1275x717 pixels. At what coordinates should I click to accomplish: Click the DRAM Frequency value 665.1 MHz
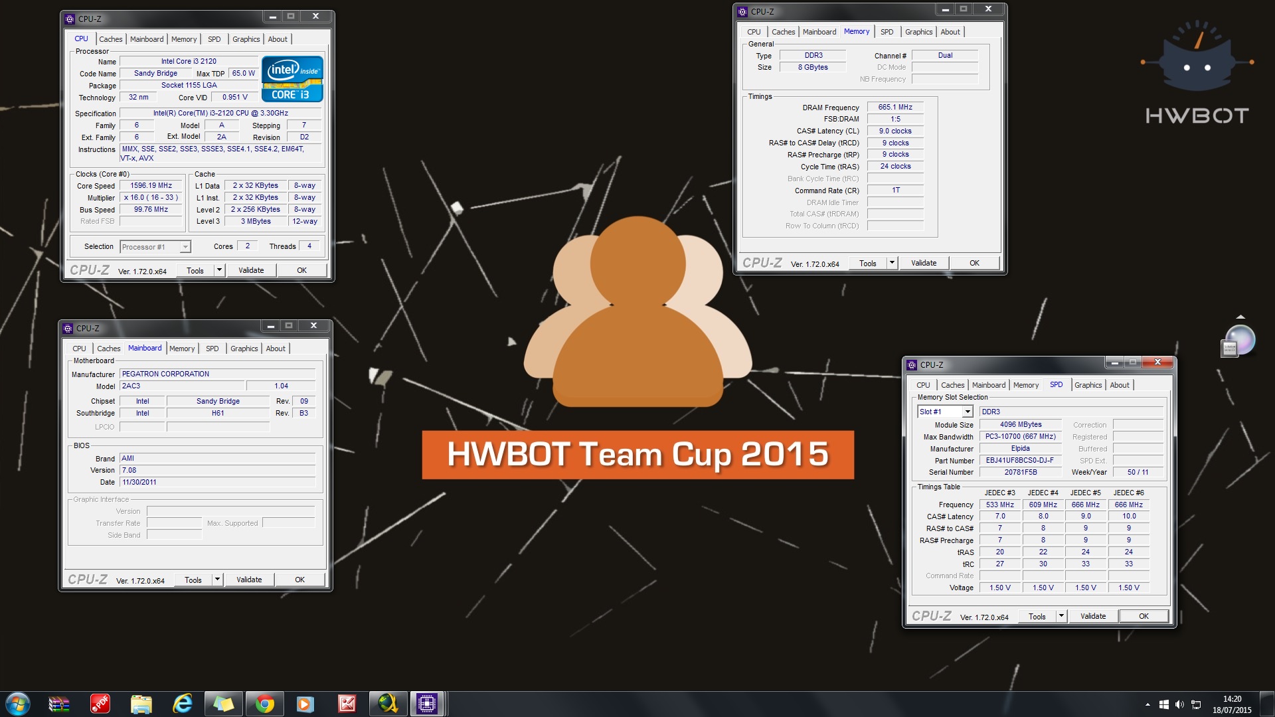tap(895, 107)
